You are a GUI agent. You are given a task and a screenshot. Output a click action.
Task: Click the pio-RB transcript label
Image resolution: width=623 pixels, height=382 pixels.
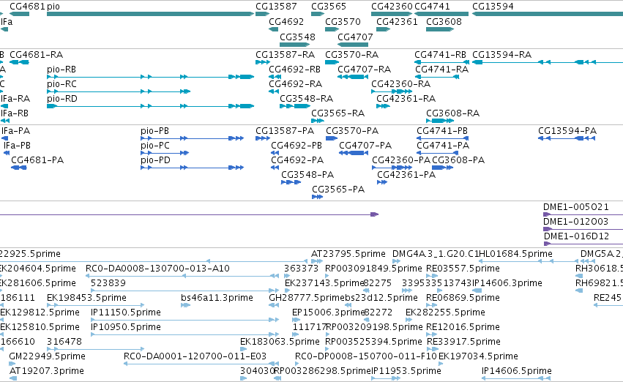pos(61,70)
